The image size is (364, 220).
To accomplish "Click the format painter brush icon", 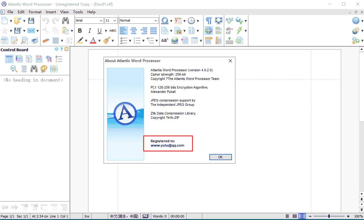I will click(107, 40).
